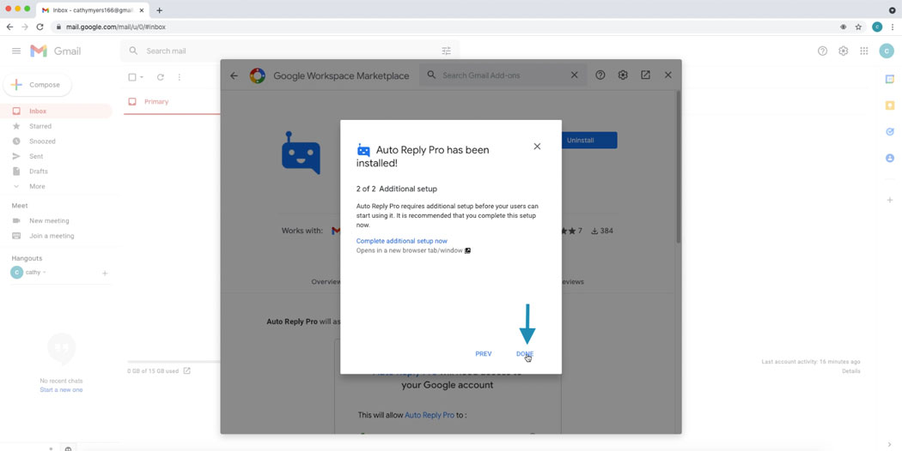Open a new browser tab

[159, 10]
